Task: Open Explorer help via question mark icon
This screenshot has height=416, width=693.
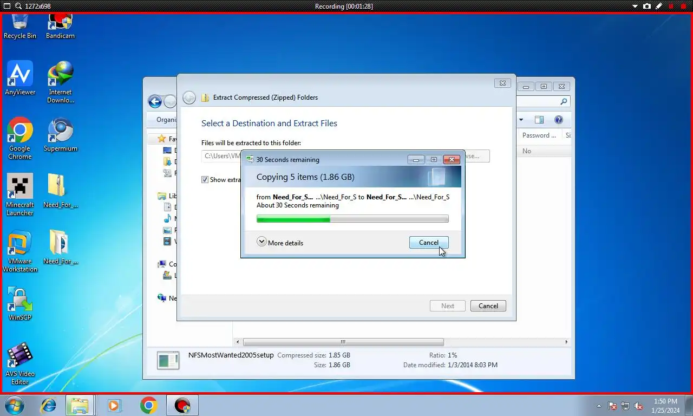Action: pos(559,120)
